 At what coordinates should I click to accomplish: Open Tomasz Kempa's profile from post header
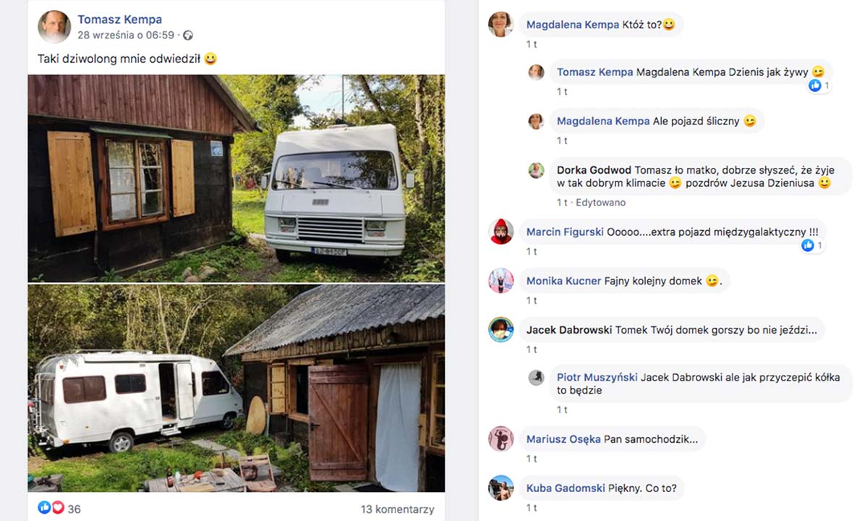coord(119,20)
